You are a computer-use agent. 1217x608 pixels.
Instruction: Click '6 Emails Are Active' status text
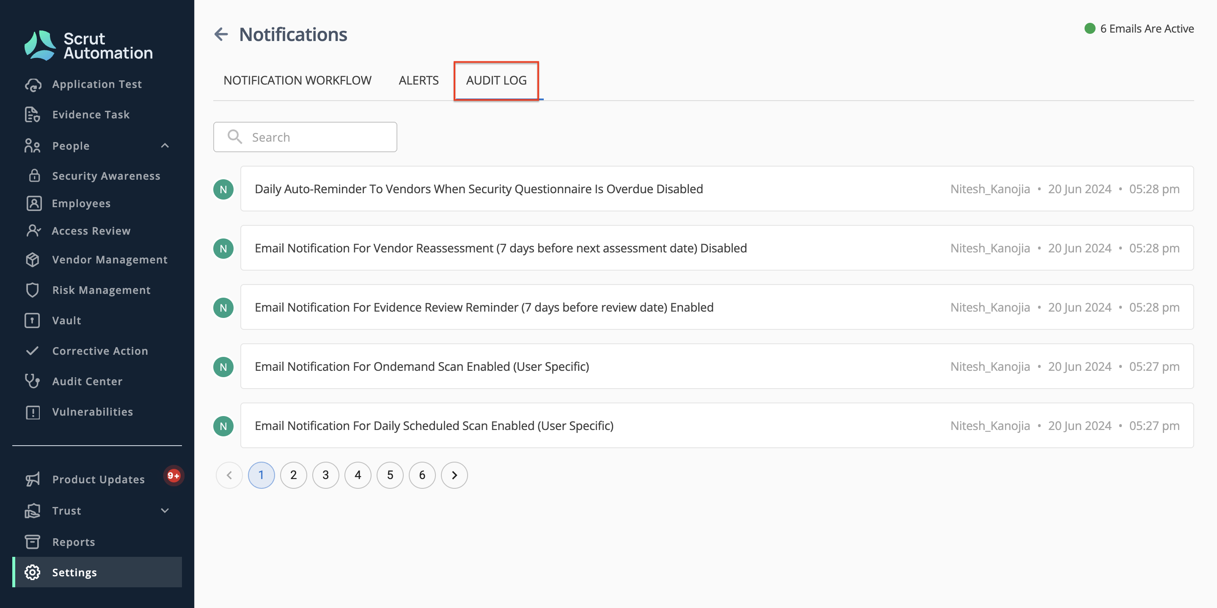click(1147, 29)
